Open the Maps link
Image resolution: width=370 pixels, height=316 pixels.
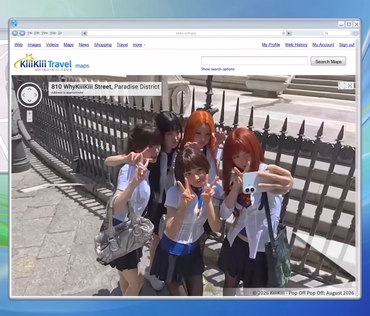68,45
